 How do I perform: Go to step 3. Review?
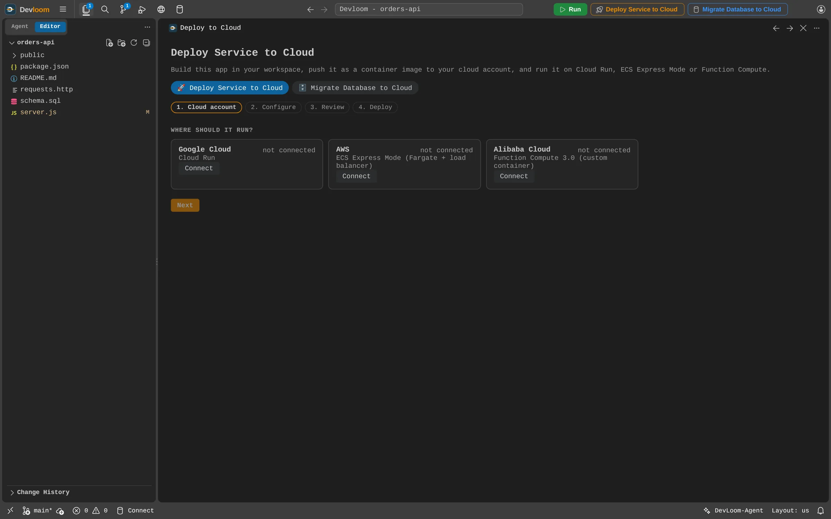point(327,107)
